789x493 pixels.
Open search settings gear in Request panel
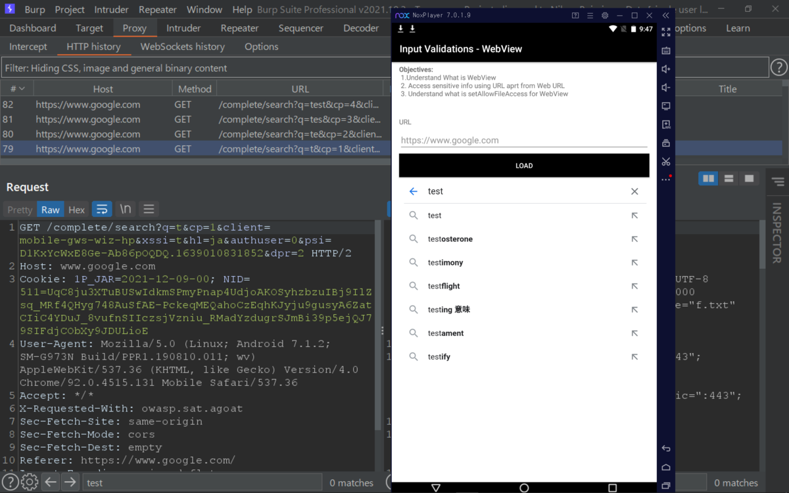coord(30,482)
